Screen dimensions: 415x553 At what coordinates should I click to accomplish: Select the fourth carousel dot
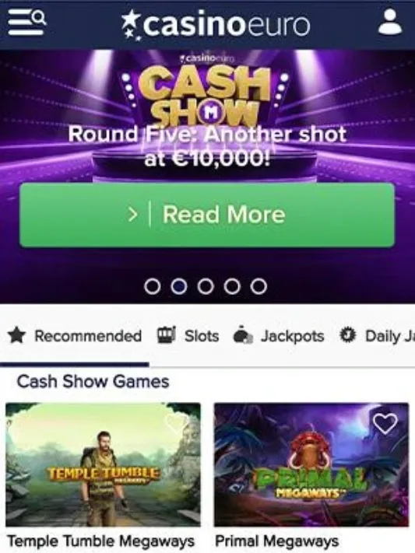coord(232,286)
